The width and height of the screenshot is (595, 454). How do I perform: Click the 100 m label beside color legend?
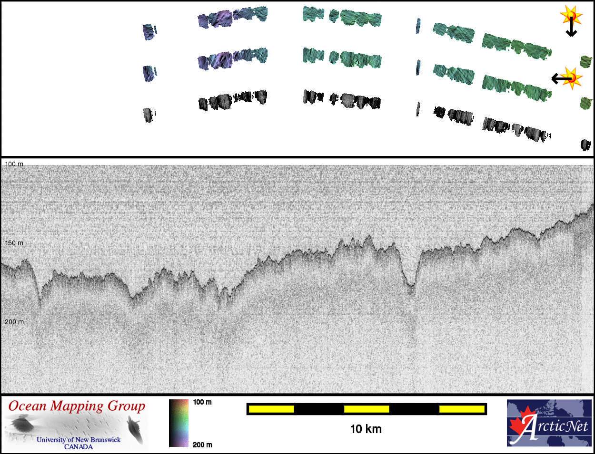tap(202, 402)
